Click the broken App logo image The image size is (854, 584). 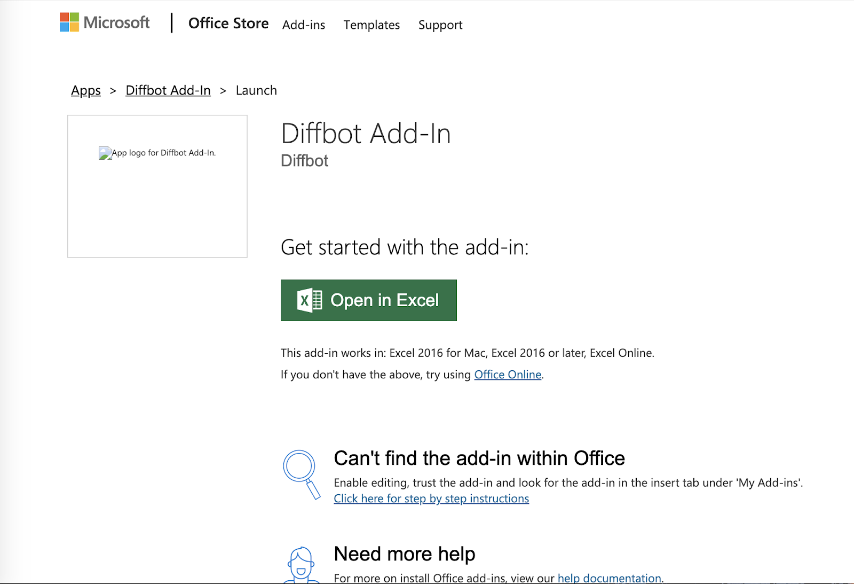157,153
